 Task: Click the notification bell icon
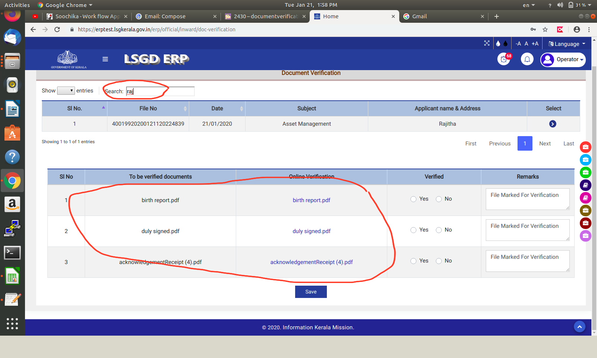(x=527, y=59)
